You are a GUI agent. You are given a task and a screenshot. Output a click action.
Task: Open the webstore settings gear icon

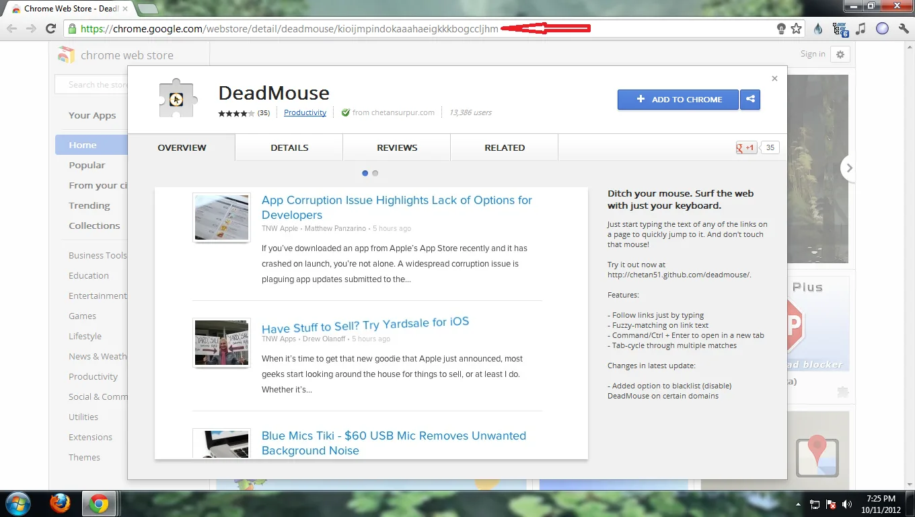tap(840, 54)
